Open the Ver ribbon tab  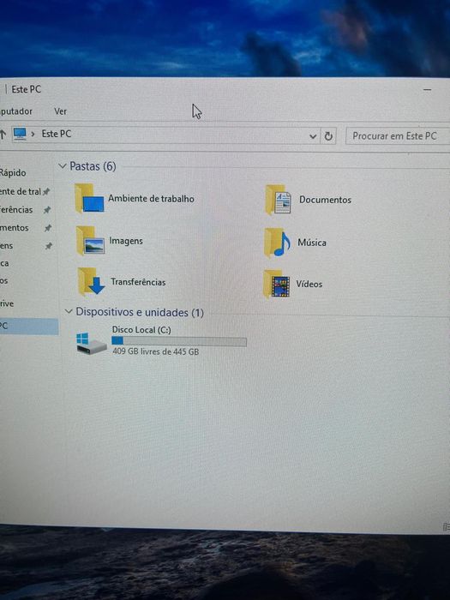pyautogui.click(x=61, y=111)
